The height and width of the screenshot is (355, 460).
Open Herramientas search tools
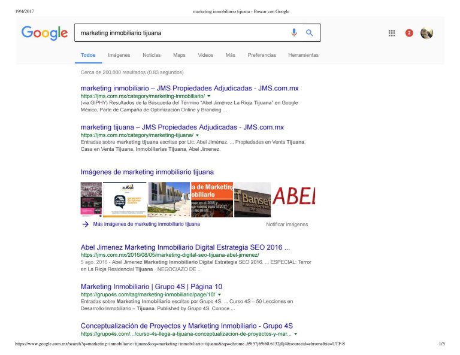click(x=303, y=55)
